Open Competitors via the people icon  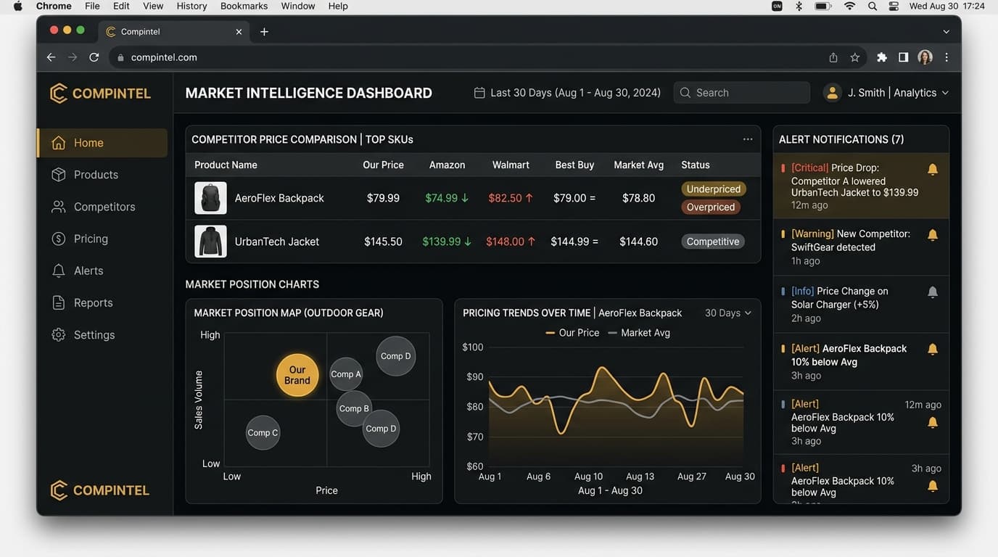click(59, 207)
